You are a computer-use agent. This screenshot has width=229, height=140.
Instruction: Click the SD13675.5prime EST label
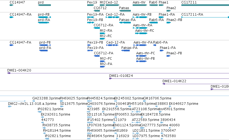point(74,104)
